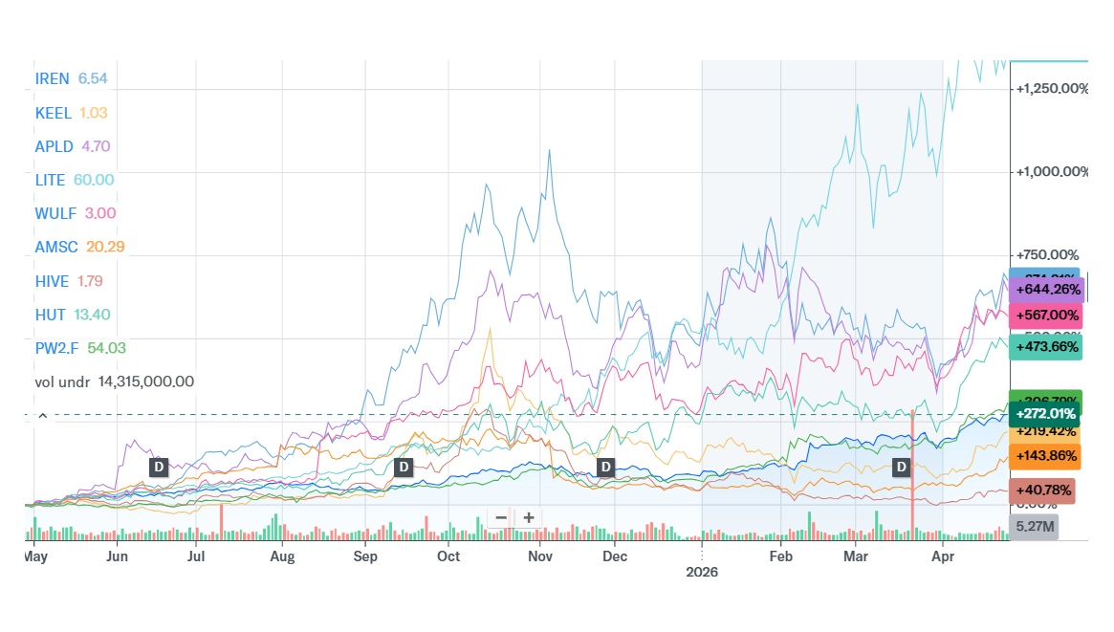The image size is (1114, 632).
Task: Select the HUT ticker in the legend
Action: click(50, 315)
